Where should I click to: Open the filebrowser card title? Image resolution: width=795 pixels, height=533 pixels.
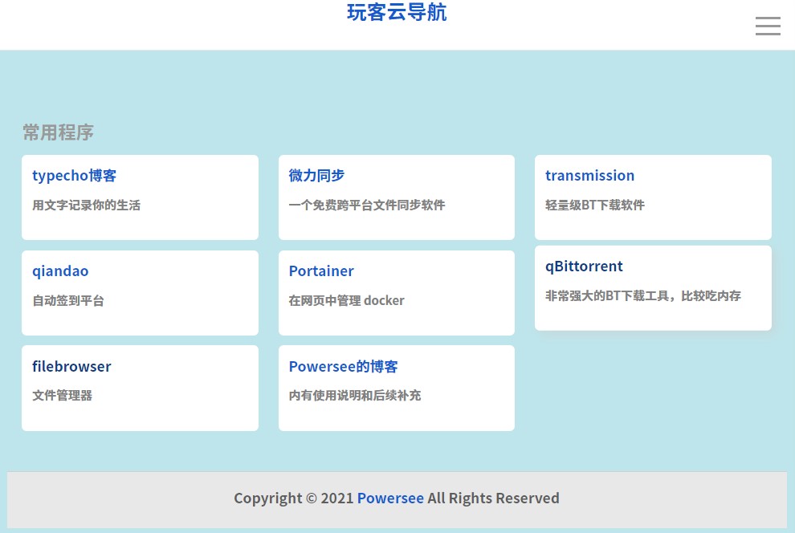coord(71,366)
